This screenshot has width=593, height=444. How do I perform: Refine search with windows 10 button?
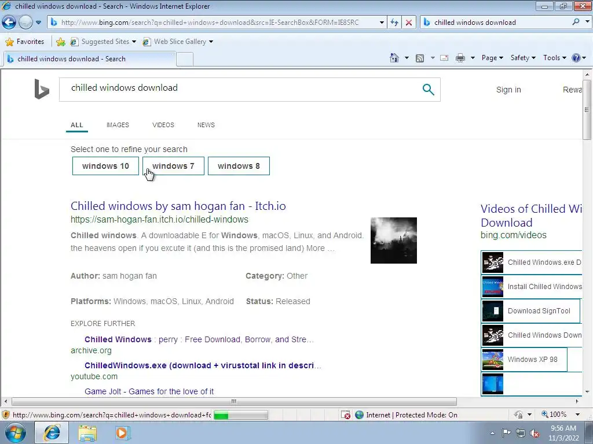click(105, 166)
